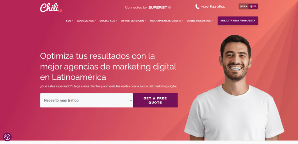Click the 'Connected by' text link
Screen dimensions: 298x144
[x=136, y=7]
